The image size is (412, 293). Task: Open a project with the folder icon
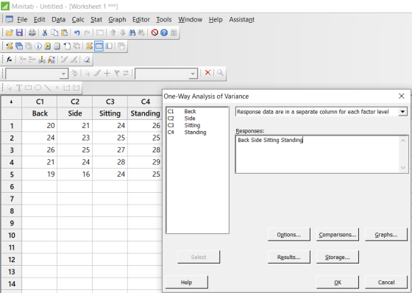click(9, 32)
